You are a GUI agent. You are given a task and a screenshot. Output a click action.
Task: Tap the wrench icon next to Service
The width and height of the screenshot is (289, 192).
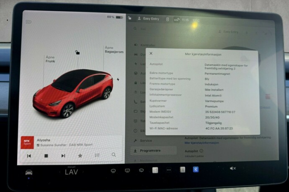coord(135,140)
